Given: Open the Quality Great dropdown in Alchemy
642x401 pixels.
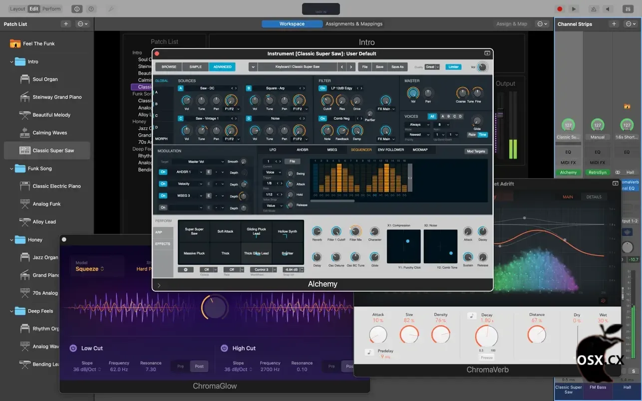Looking at the screenshot, I should pos(432,67).
